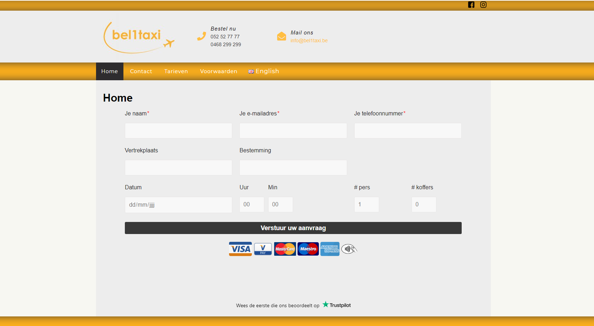Submit with Verstuur uw aanvraag button
Image resolution: width=594 pixels, height=326 pixels.
coord(293,228)
